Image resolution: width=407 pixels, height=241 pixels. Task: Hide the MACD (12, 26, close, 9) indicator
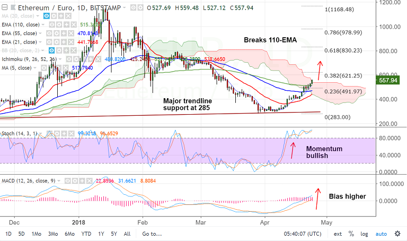pos(68,180)
